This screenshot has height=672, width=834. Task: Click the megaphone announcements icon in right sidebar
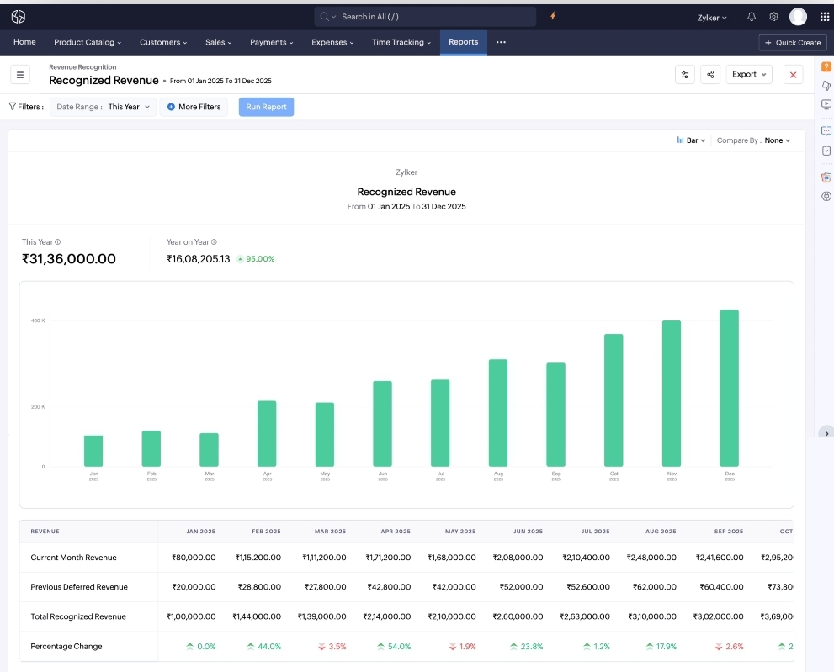click(826, 85)
